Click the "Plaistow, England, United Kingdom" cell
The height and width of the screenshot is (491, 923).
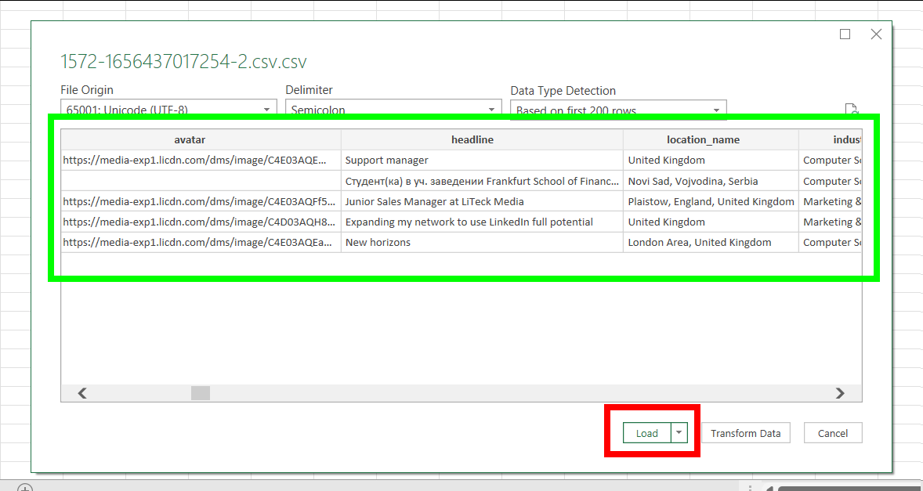pyautogui.click(x=711, y=201)
